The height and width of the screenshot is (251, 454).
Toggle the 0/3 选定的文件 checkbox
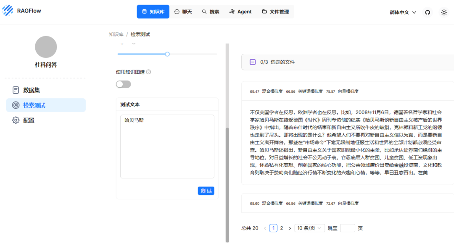[253, 62]
